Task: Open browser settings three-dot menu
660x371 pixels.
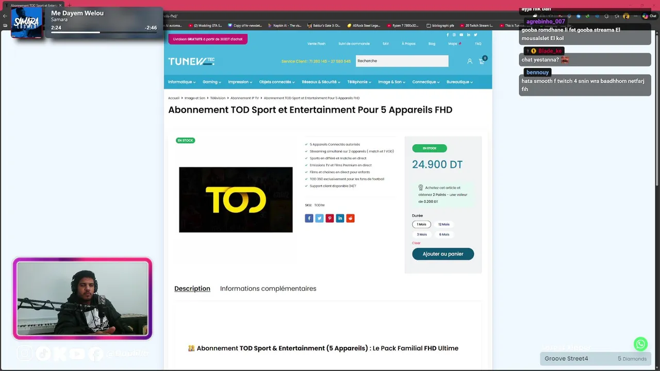Action: click(x=636, y=16)
